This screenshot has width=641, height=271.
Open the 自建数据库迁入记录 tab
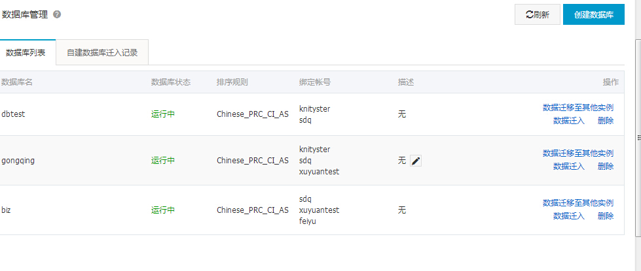[102, 53]
